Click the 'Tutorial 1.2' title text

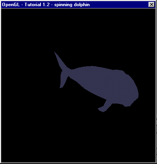pos(37,5)
